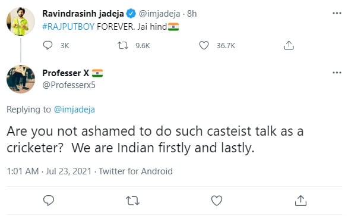Share the Professer X reply
The height and width of the screenshot is (216, 348).
coord(300,201)
